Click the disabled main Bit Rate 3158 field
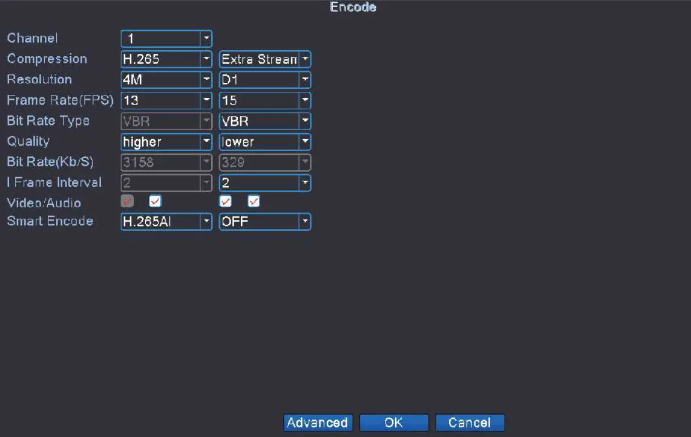This screenshot has width=691, height=437. pyautogui.click(x=166, y=162)
